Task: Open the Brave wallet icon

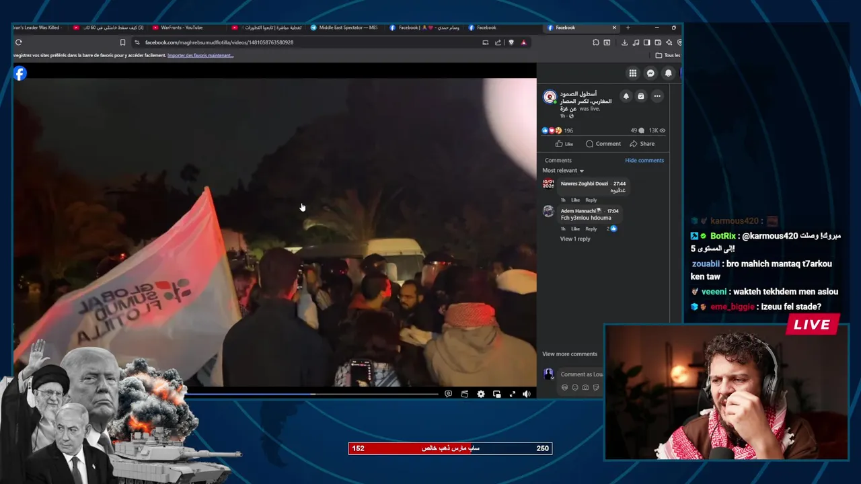Action: tap(658, 42)
